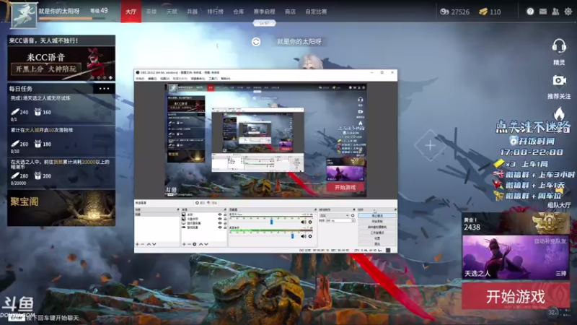Move scene up in OBS scenes panel
The image size is (577, 325).
(x=149, y=244)
